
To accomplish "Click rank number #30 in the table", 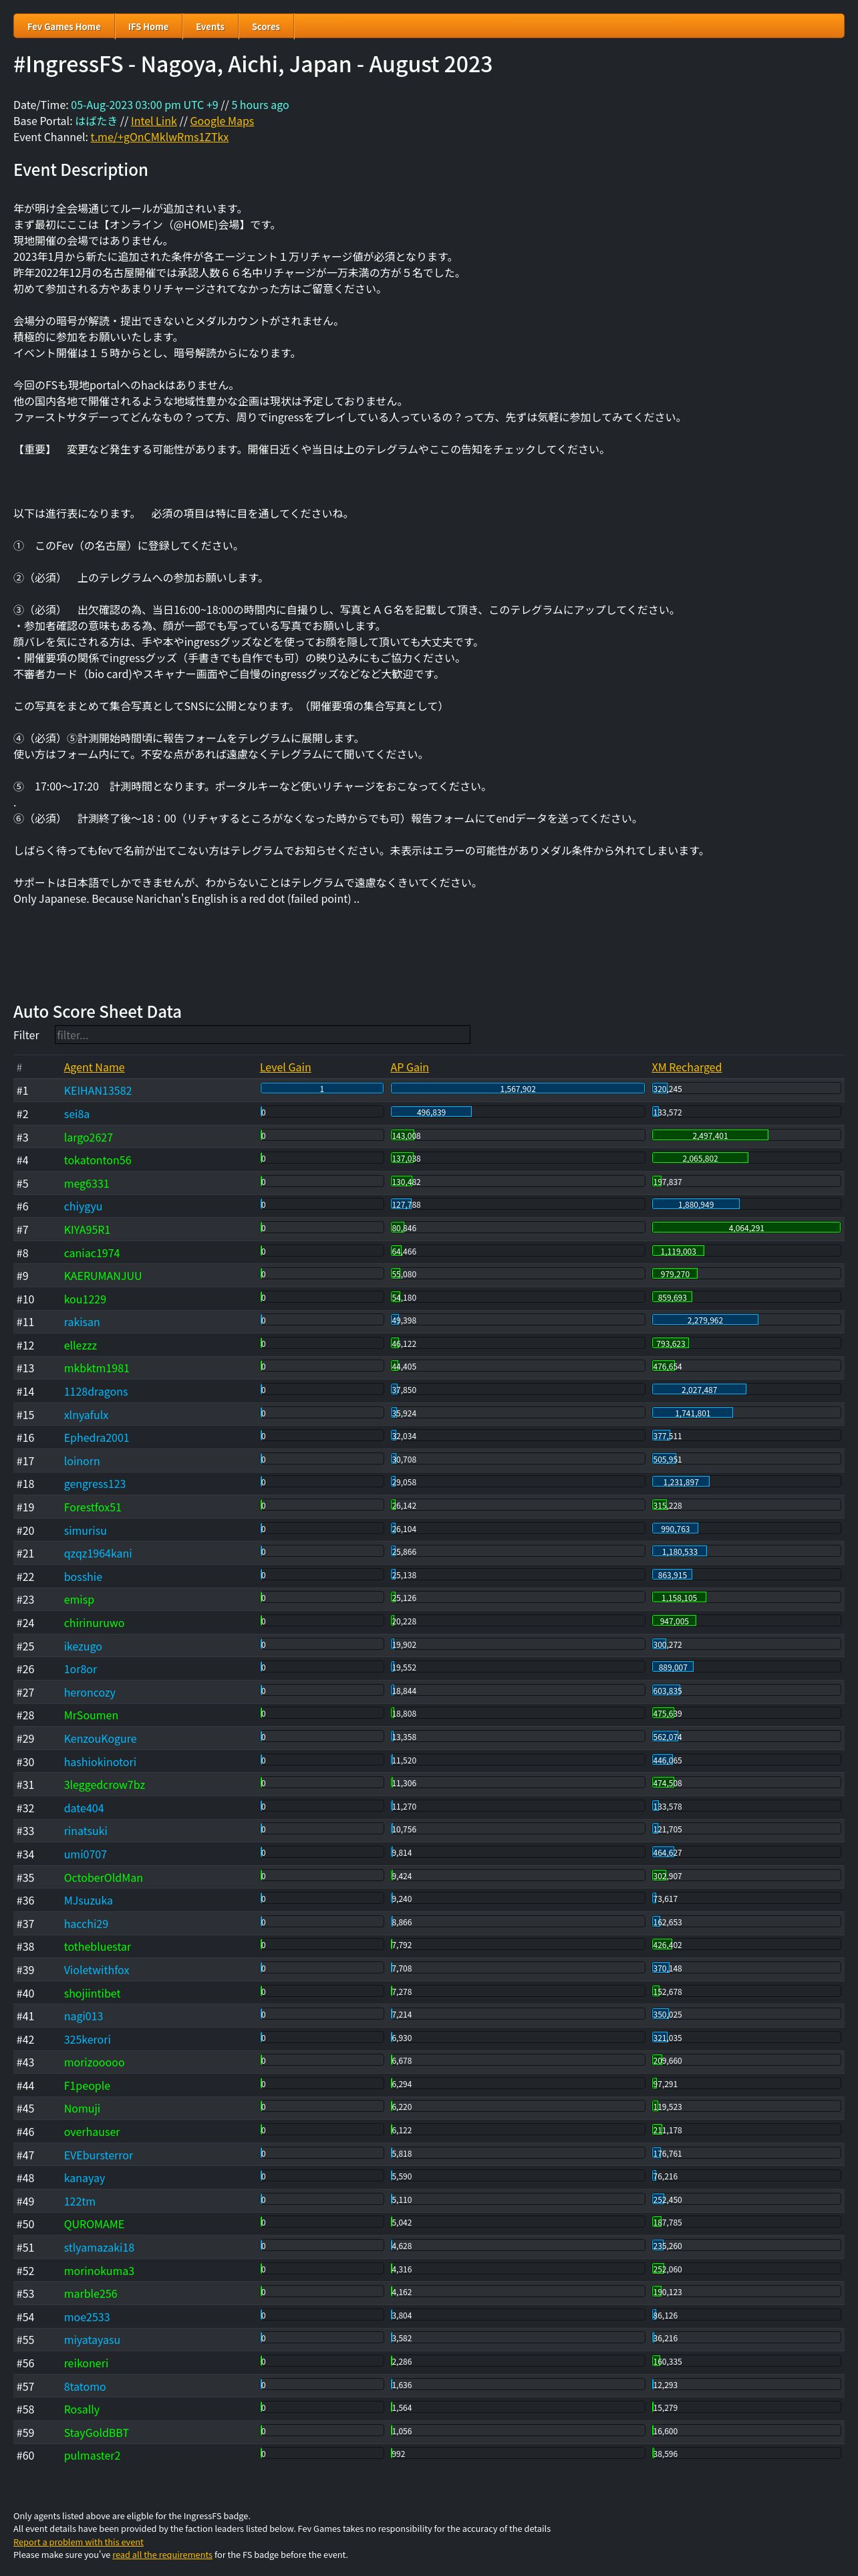I will click(x=25, y=1762).
